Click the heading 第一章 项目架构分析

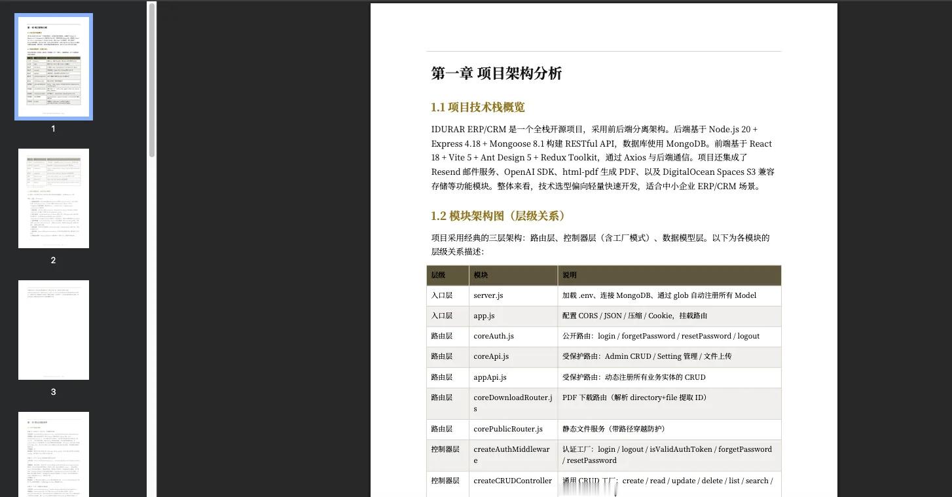pos(496,73)
